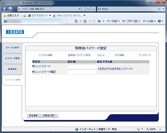167x133 pixels.
Task: Click the compatibility view icon
Action: click(83, 9)
